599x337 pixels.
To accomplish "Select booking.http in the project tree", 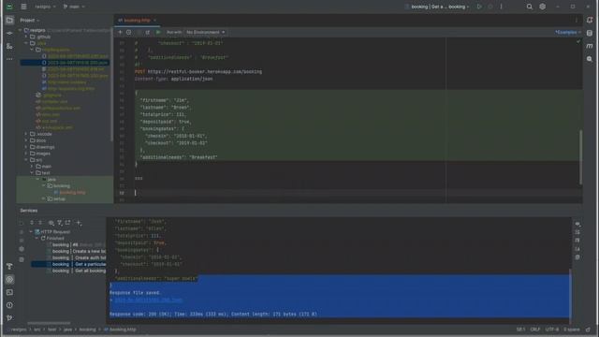I will pyautogui.click(x=73, y=193).
